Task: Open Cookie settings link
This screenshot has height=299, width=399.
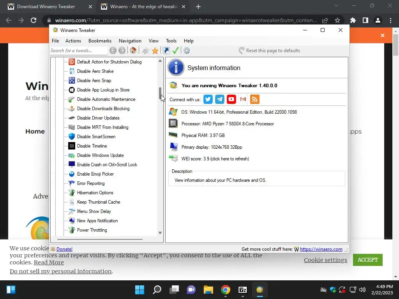Action: click(325, 260)
